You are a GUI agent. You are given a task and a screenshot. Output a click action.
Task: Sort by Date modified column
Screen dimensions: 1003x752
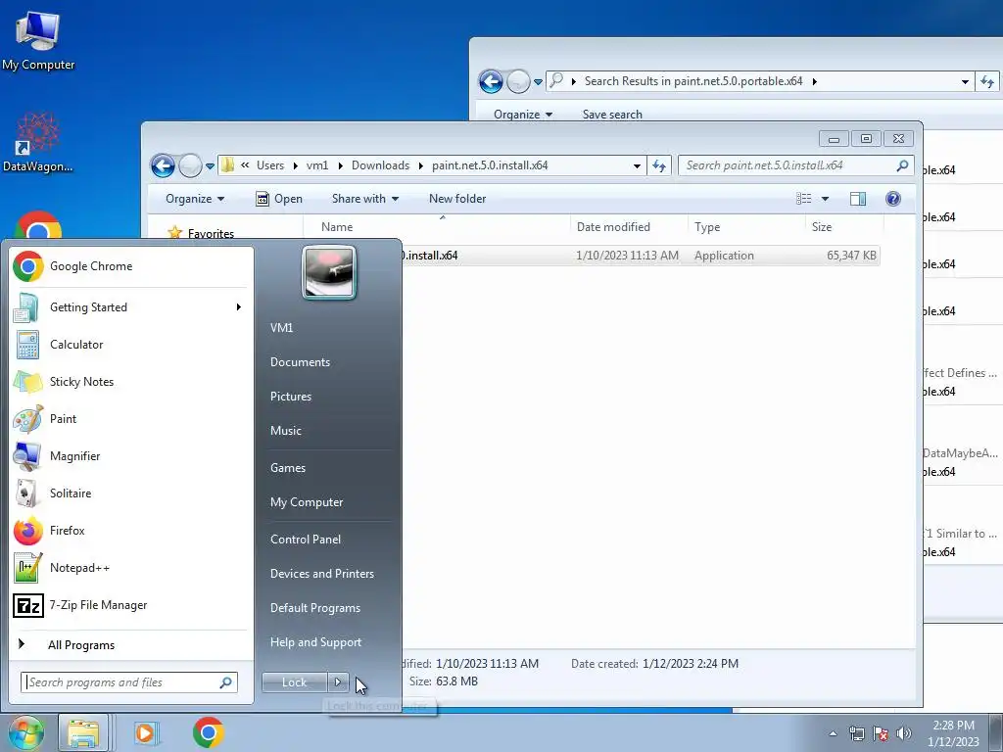tap(629, 227)
